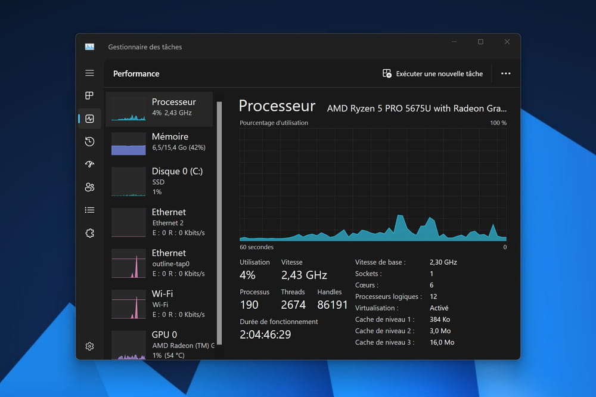
Task: Expand the three-dots more options menu
Action: pos(505,73)
